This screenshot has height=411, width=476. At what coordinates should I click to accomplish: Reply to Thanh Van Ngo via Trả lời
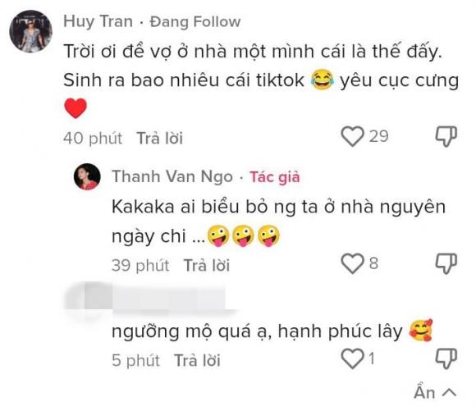(x=207, y=265)
